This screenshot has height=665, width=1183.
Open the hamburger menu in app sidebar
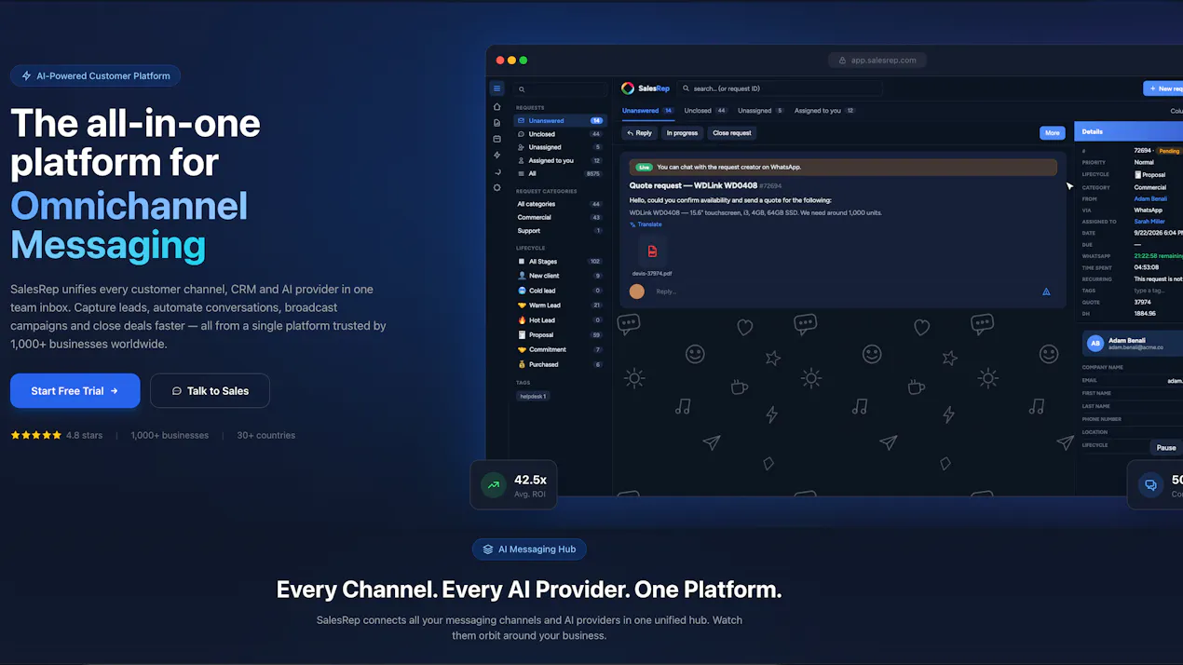pyautogui.click(x=497, y=88)
